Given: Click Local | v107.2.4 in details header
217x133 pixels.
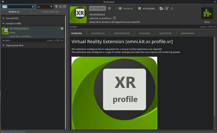Looking at the screenshot, I should (208, 27).
